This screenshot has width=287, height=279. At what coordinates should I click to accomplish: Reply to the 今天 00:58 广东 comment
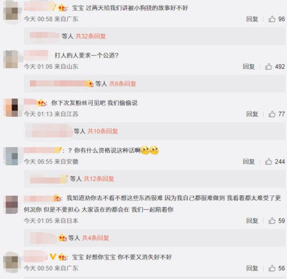pyautogui.click(x=252, y=19)
